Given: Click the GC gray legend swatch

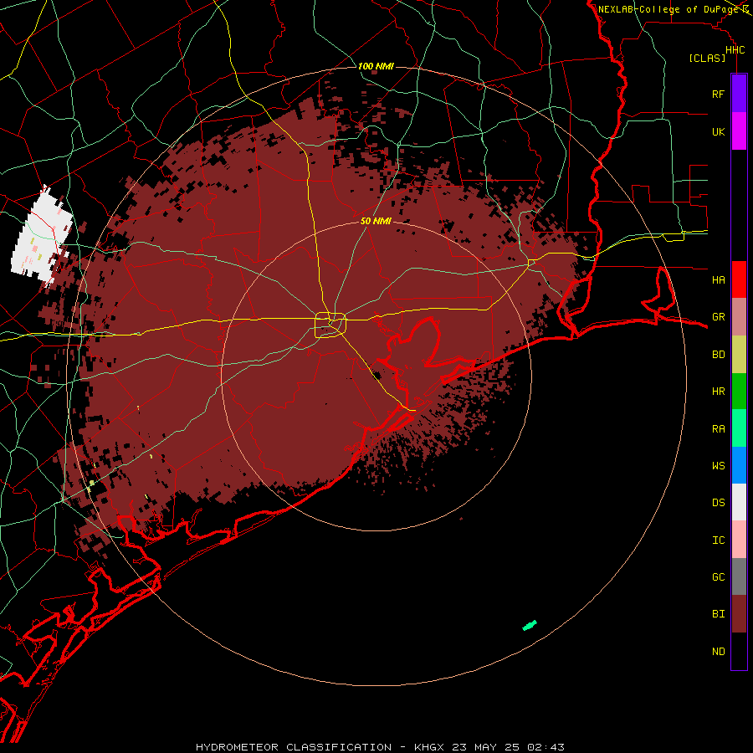Looking at the screenshot, I should tap(739, 576).
